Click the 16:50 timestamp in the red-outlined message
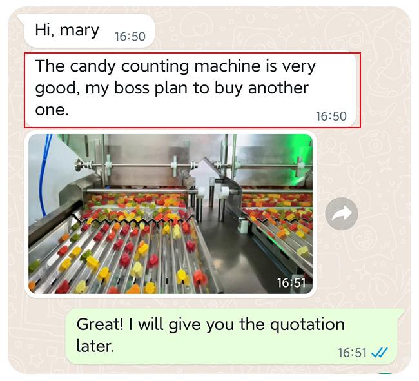The image size is (419, 381). click(x=331, y=116)
